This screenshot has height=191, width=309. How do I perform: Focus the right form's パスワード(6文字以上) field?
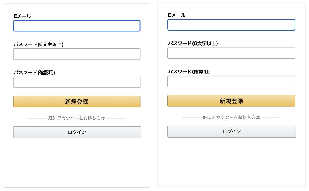click(231, 53)
